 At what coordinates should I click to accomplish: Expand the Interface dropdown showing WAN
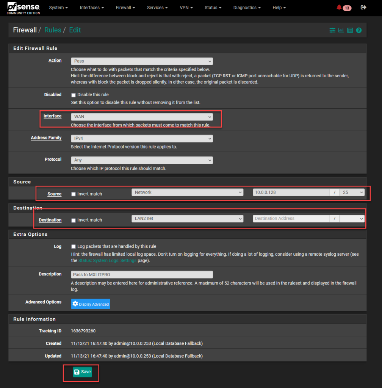click(142, 117)
